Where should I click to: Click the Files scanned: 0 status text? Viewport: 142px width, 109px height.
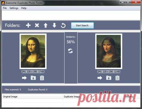tap(13, 90)
